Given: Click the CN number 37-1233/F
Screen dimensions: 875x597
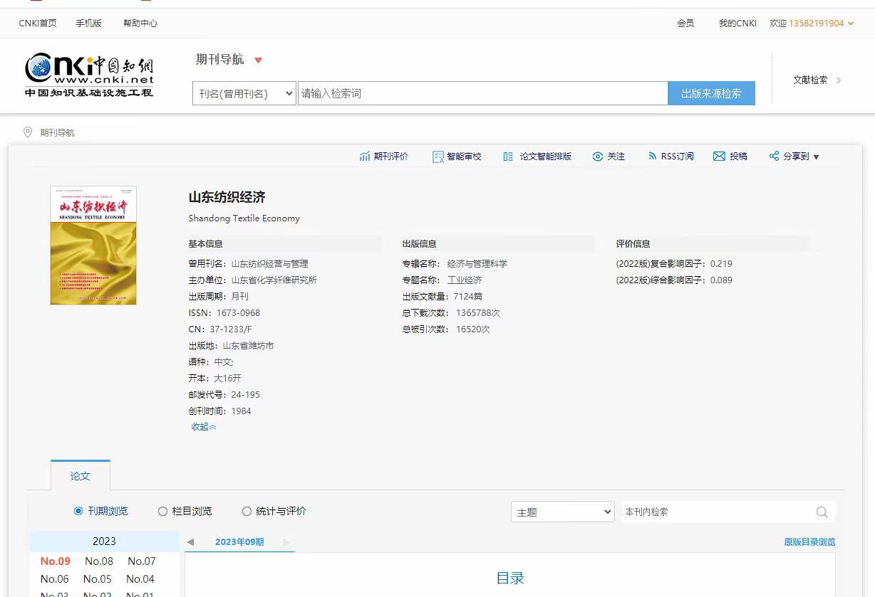Looking at the screenshot, I should [231, 329].
